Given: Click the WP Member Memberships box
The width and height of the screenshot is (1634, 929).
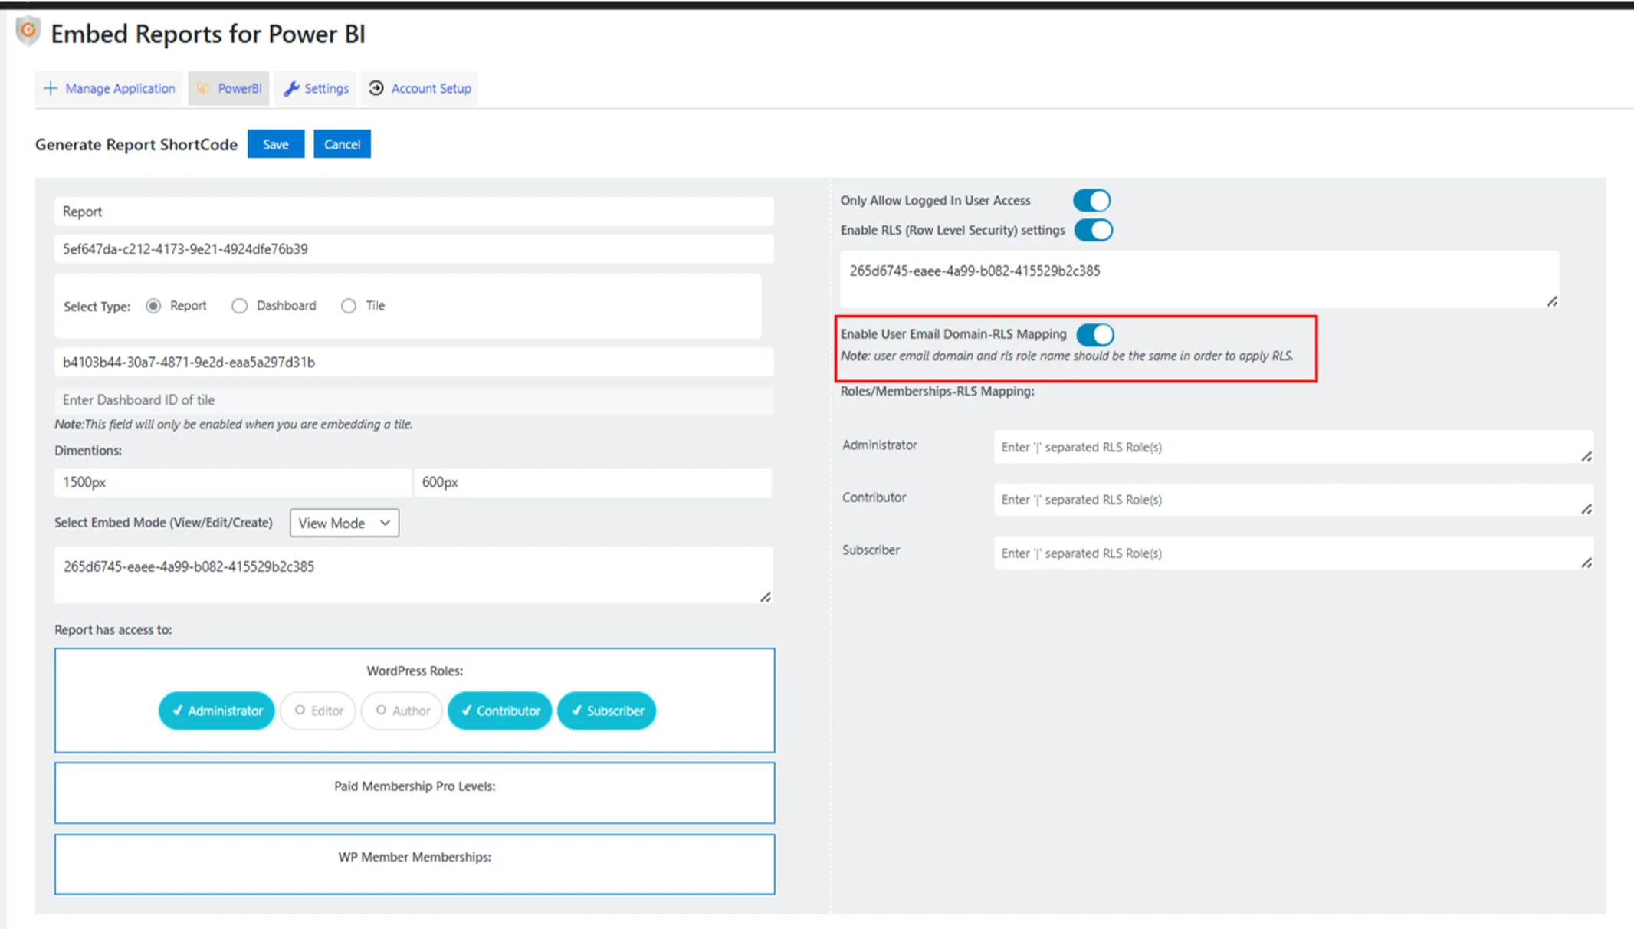Looking at the screenshot, I should 415,864.
